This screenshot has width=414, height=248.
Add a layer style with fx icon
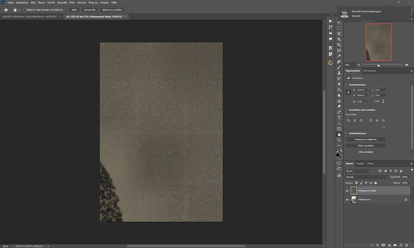pos(377,245)
